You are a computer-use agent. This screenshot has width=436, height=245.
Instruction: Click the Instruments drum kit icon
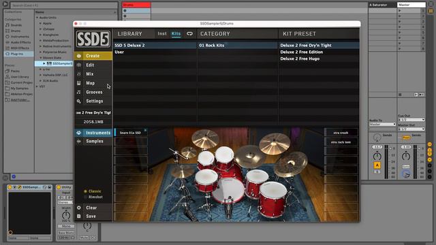(79, 133)
